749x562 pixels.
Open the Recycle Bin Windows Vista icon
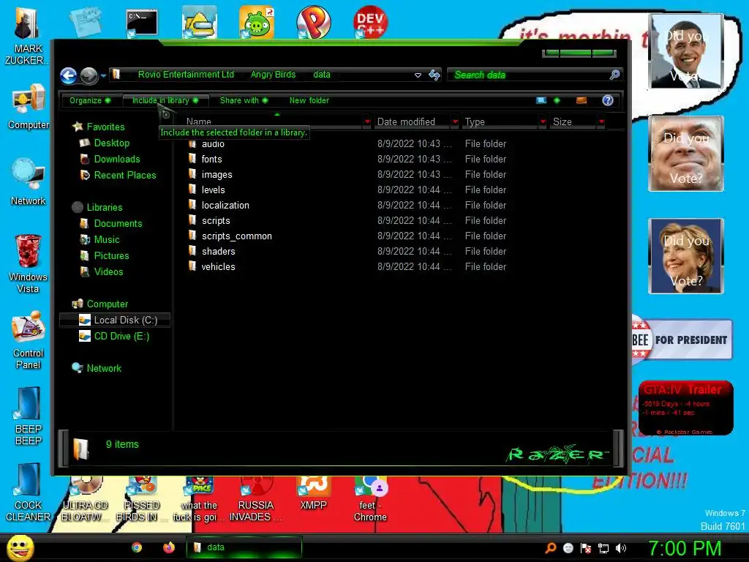pyautogui.click(x=28, y=263)
